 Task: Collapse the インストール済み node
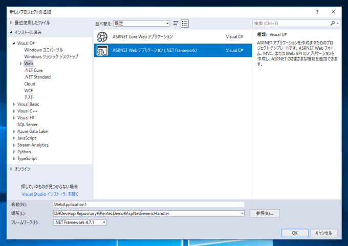coord(11,32)
